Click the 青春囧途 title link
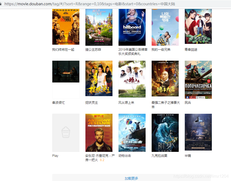231x181 pixels. [x=191, y=50]
